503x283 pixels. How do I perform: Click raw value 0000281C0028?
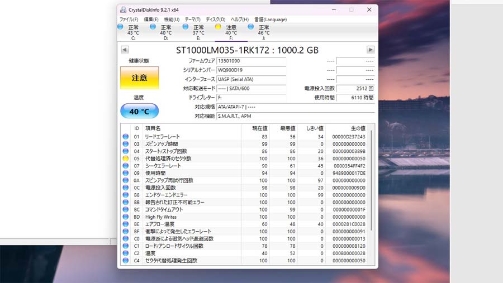[x=349, y=224]
